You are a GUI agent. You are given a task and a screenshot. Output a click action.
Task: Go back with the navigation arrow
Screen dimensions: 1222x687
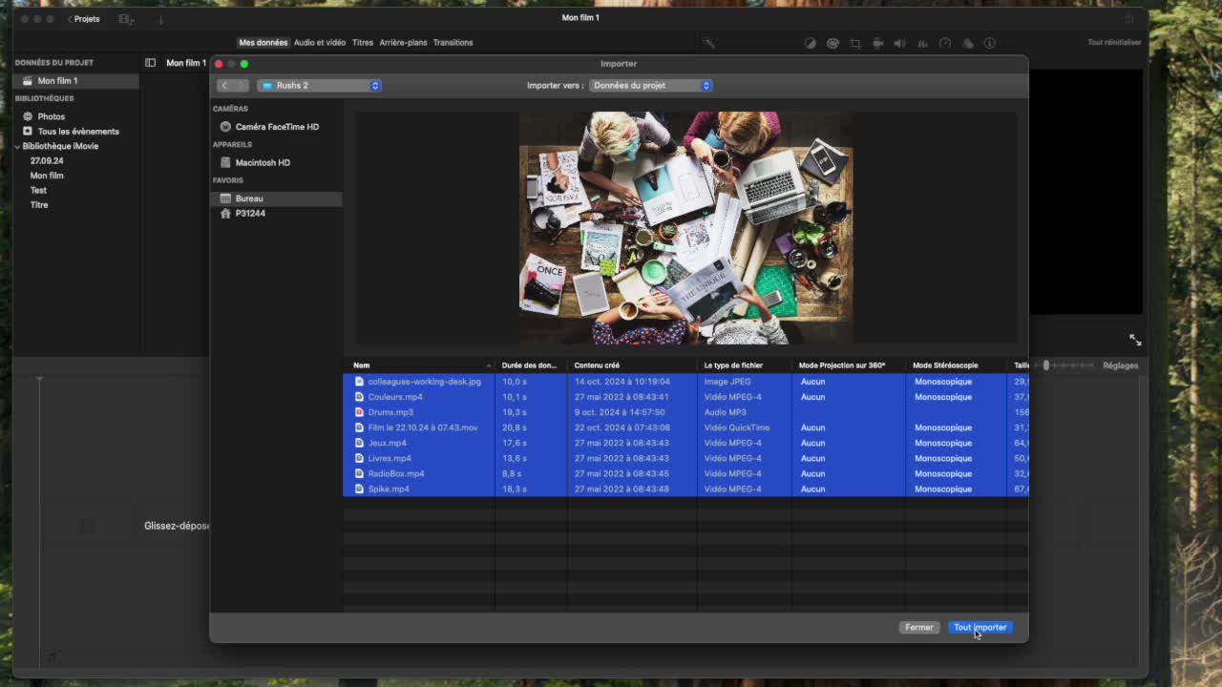pyautogui.click(x=225, y=86)
